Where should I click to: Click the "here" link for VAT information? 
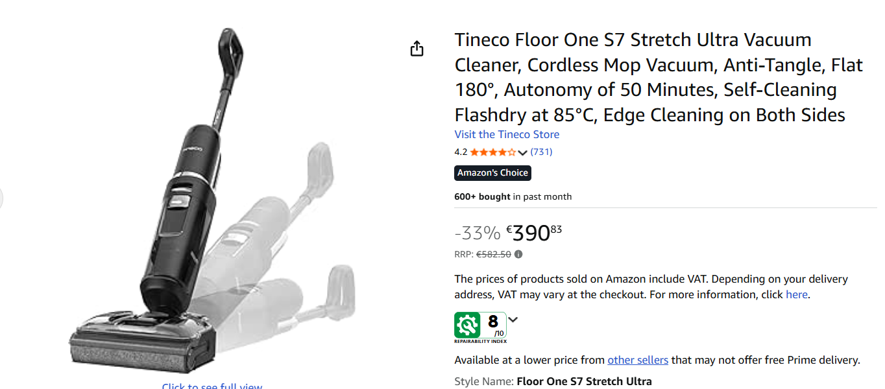[x=796, y=294]
